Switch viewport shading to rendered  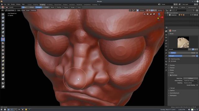point(156,10)
